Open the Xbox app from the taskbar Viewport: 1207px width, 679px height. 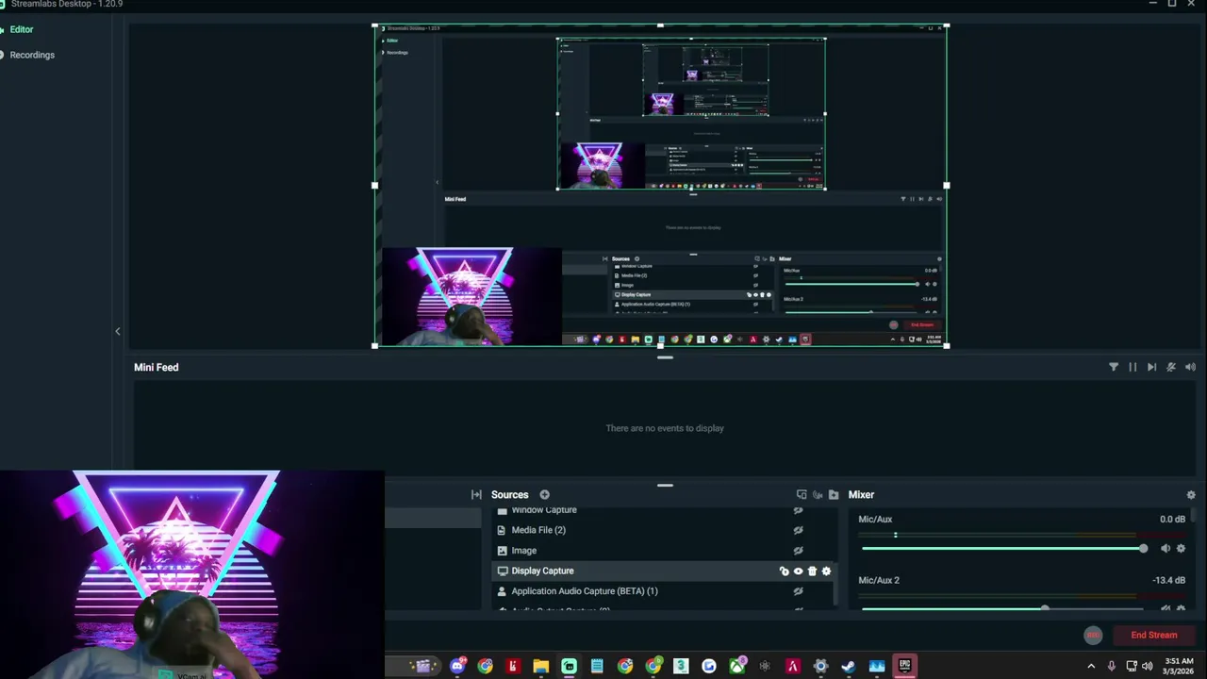(736, 666)
